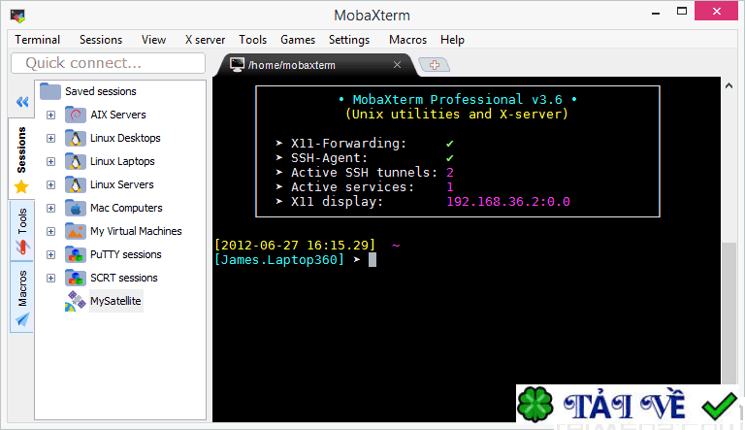Screen dimensions: 745x430
Task: Open the Sessions menu
Action: [101, 40]
